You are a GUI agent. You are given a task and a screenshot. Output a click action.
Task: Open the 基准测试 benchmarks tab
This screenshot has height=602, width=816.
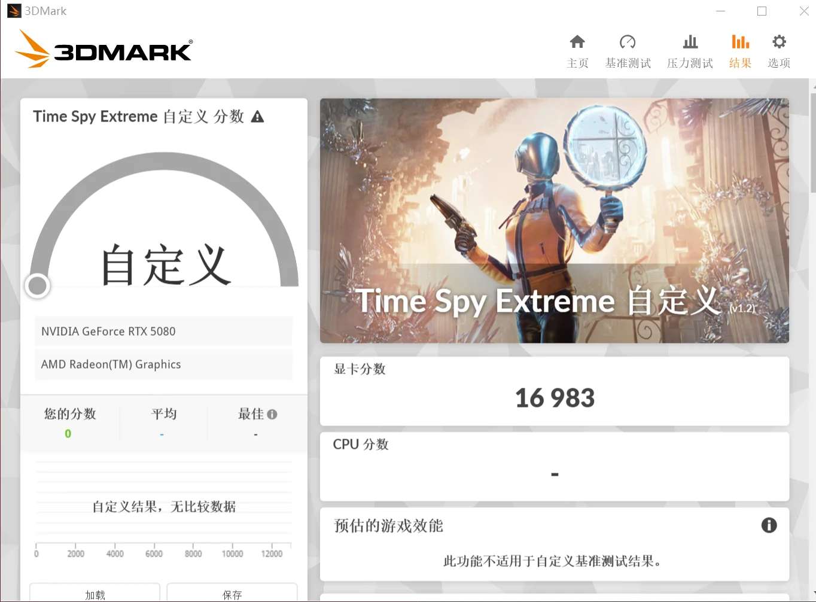(x=628, y=51)
